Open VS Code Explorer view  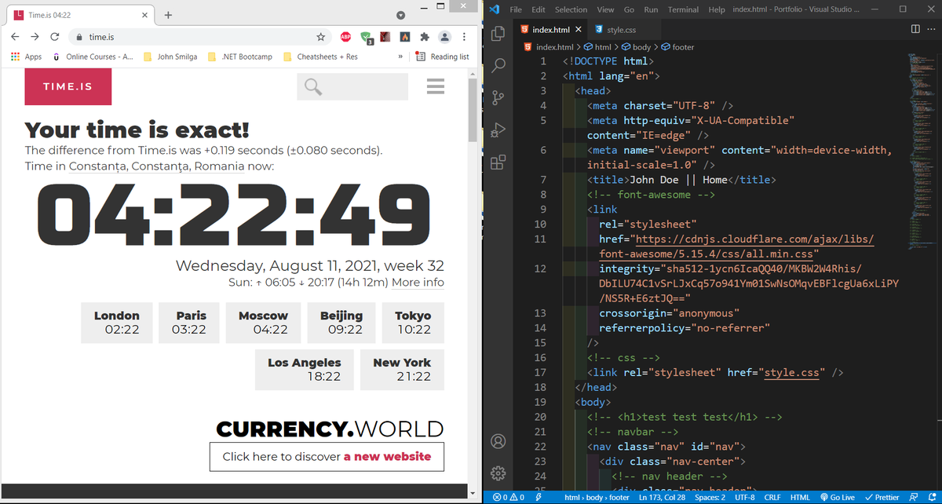(x=497, y=34)
